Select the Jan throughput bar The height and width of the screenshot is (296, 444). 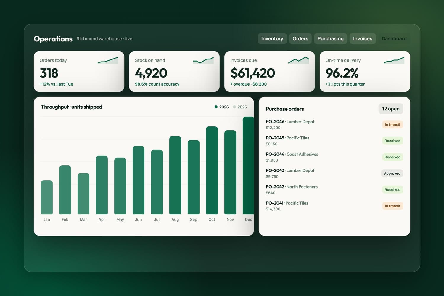[x=47, y=197]
